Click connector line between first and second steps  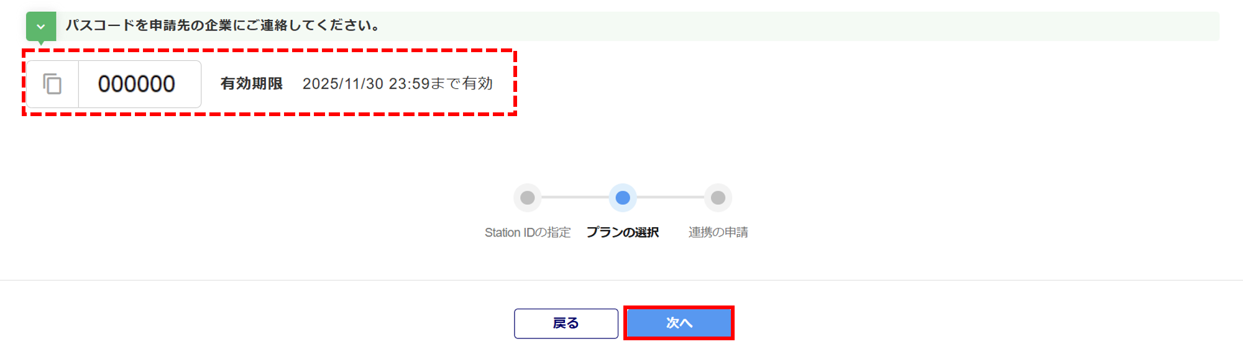[x=575, y=197]
